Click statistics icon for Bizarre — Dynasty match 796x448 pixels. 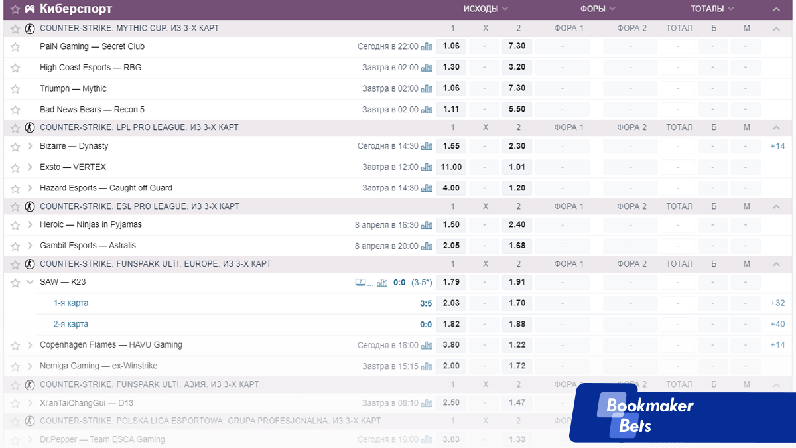click(427, 146)
